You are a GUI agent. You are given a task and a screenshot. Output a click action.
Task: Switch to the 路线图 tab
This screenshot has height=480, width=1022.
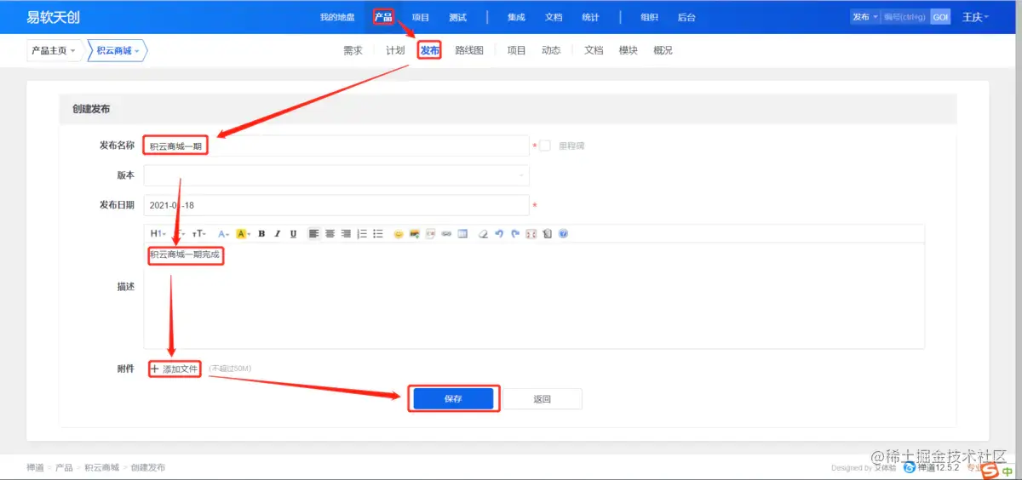[x=469, y=50]
